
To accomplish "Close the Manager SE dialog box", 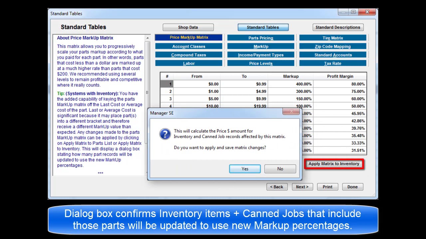I will 291,112.
